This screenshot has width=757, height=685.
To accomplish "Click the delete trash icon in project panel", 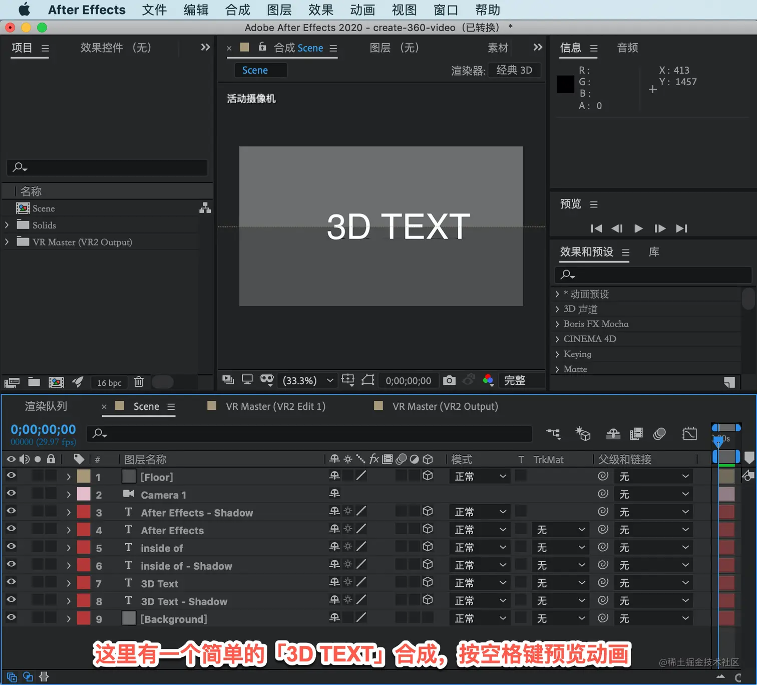I will 139,382.
